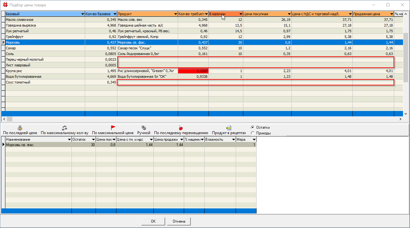Click the app icon in the title bar

pos(5,5)
